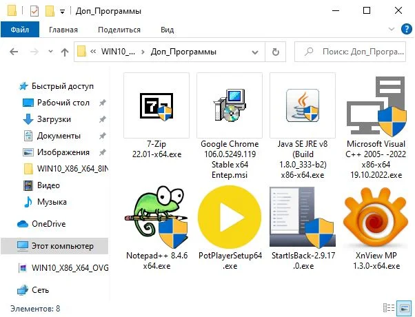Select the XnView MP orange eye icon
415x317 pixels.
(376, 216)
